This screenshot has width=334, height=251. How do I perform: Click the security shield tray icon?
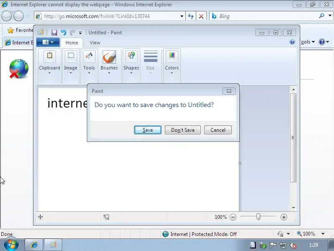[x=263, y=246]
